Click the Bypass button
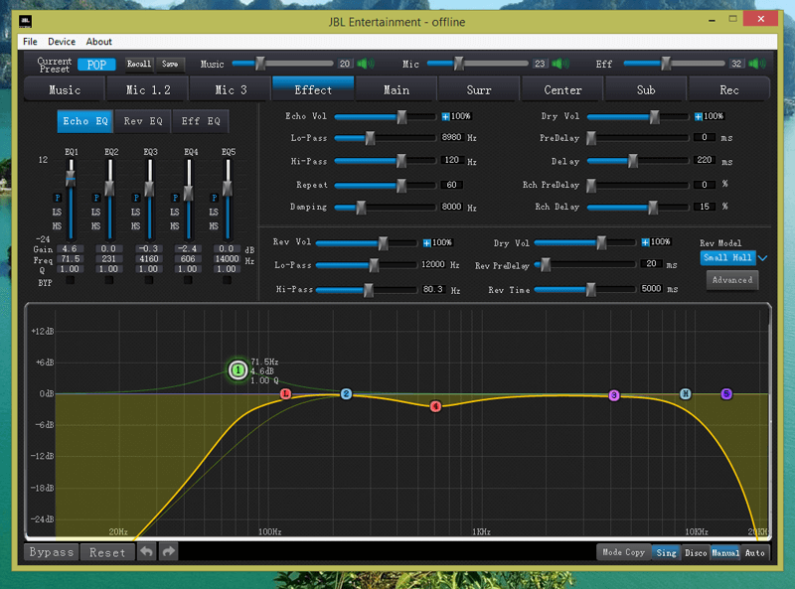 (x=51, y=552)
